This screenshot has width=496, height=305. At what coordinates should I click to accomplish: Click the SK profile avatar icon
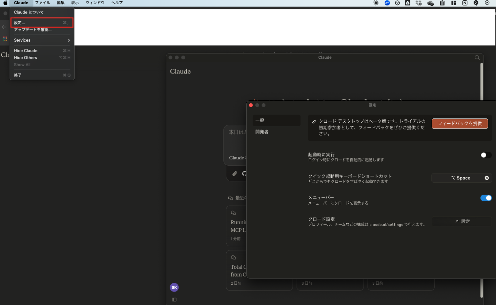coord(174,287)
